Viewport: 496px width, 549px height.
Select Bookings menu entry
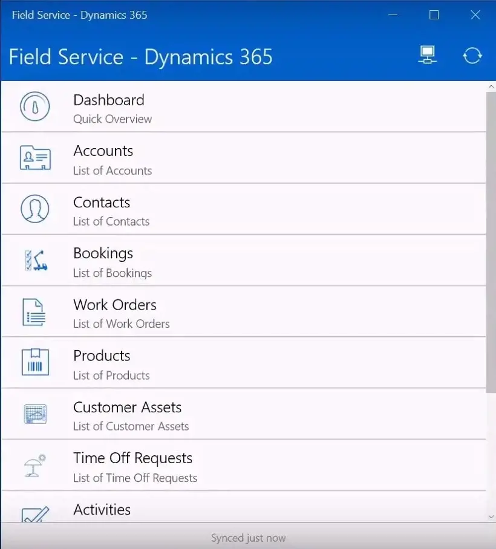243,261
